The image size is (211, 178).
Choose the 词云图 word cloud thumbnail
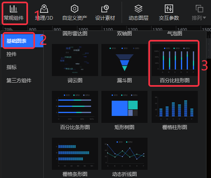tap(75, 60)
